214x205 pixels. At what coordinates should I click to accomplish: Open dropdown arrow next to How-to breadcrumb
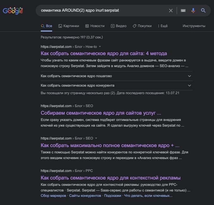[x=100, y=47]
